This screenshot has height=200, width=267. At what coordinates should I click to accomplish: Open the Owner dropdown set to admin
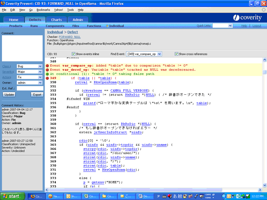(29, 83)
